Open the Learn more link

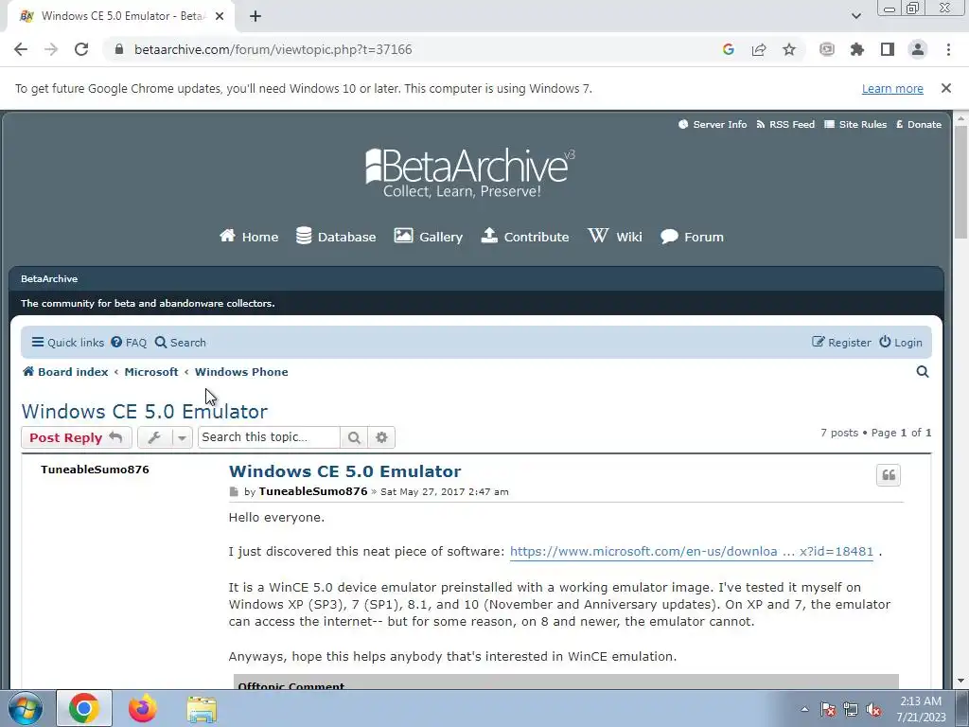892,88
